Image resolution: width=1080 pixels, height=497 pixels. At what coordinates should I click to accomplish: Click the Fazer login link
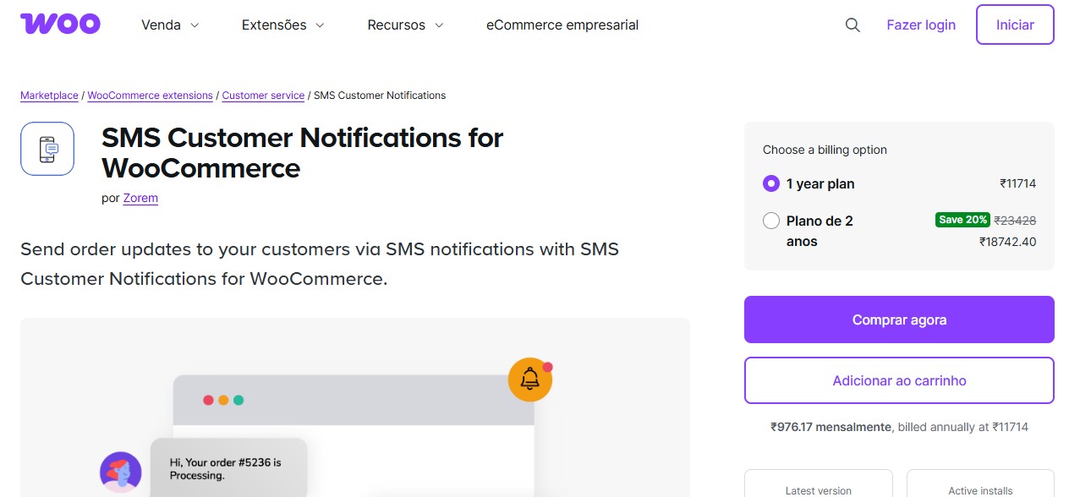920,25
